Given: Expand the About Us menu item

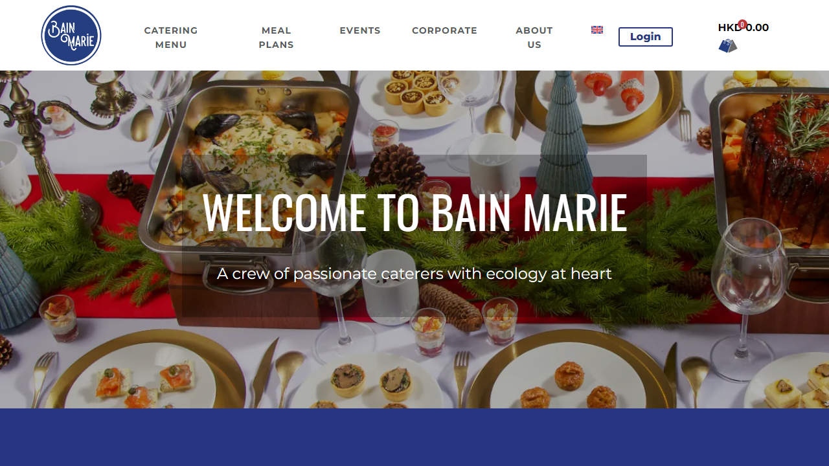Looking at the screenshot, I should [x=534, y=38].
